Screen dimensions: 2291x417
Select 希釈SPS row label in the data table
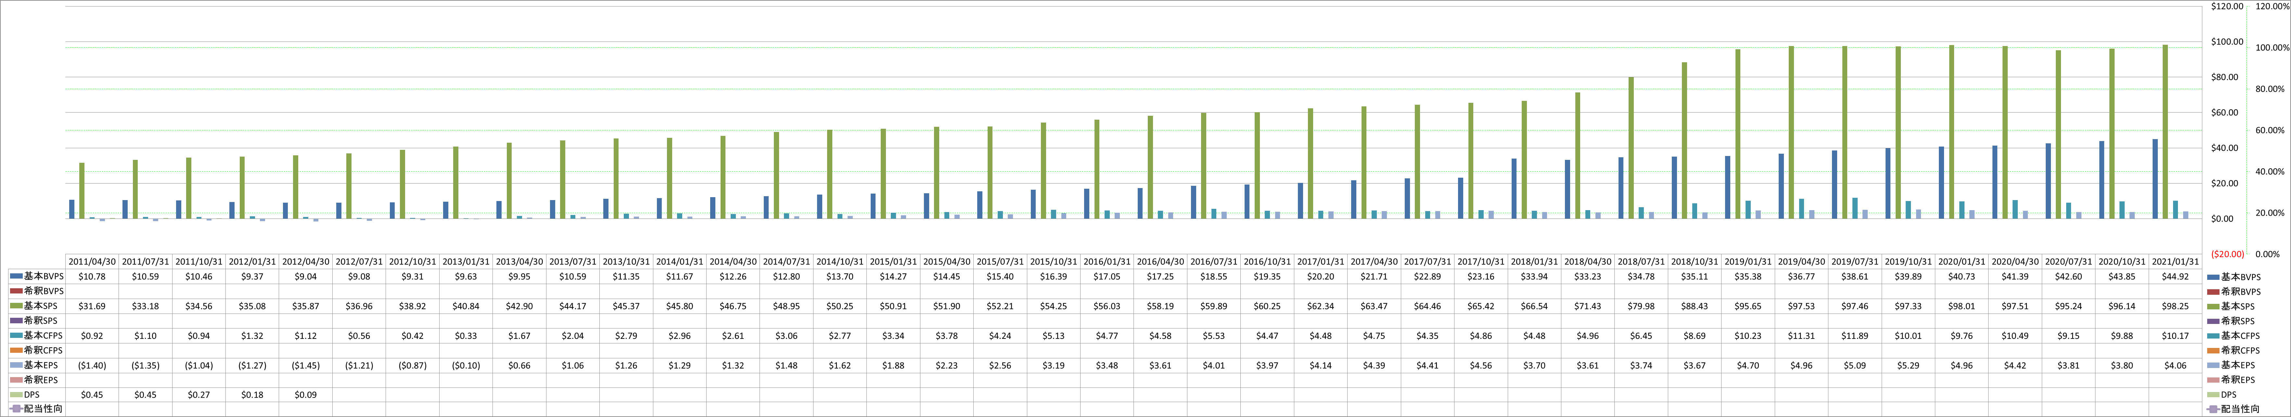click(41, 320)
